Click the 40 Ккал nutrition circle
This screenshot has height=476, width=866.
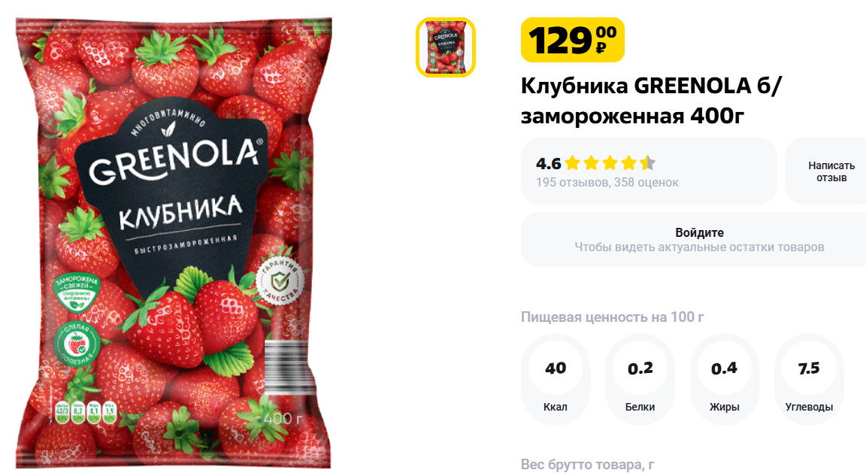(555, 379)
